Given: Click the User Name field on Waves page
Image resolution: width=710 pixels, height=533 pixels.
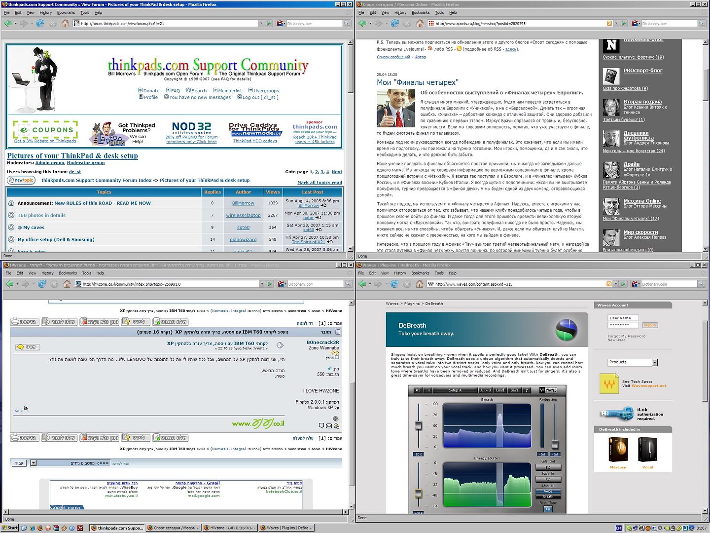Looking at the screenshot, I should (x=623, y=318).
